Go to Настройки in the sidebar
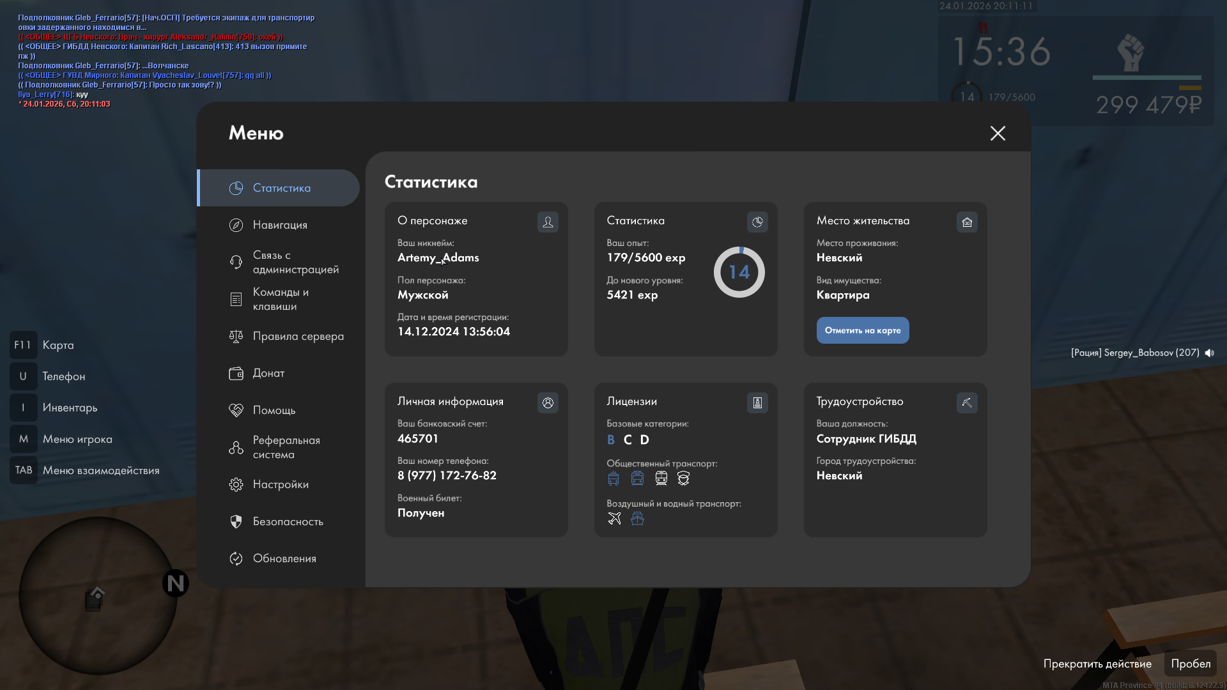Image resolution: width=1227 pixels, height=690 pixels. point(281,484)
